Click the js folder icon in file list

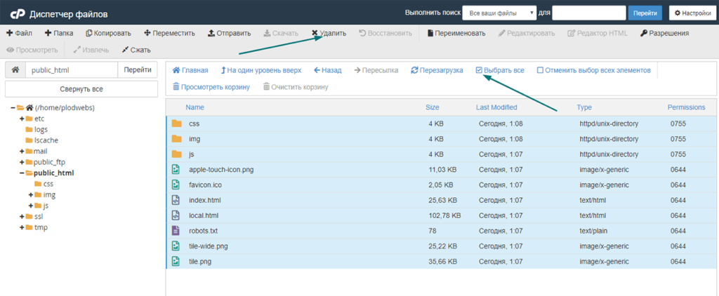[176, 154]
